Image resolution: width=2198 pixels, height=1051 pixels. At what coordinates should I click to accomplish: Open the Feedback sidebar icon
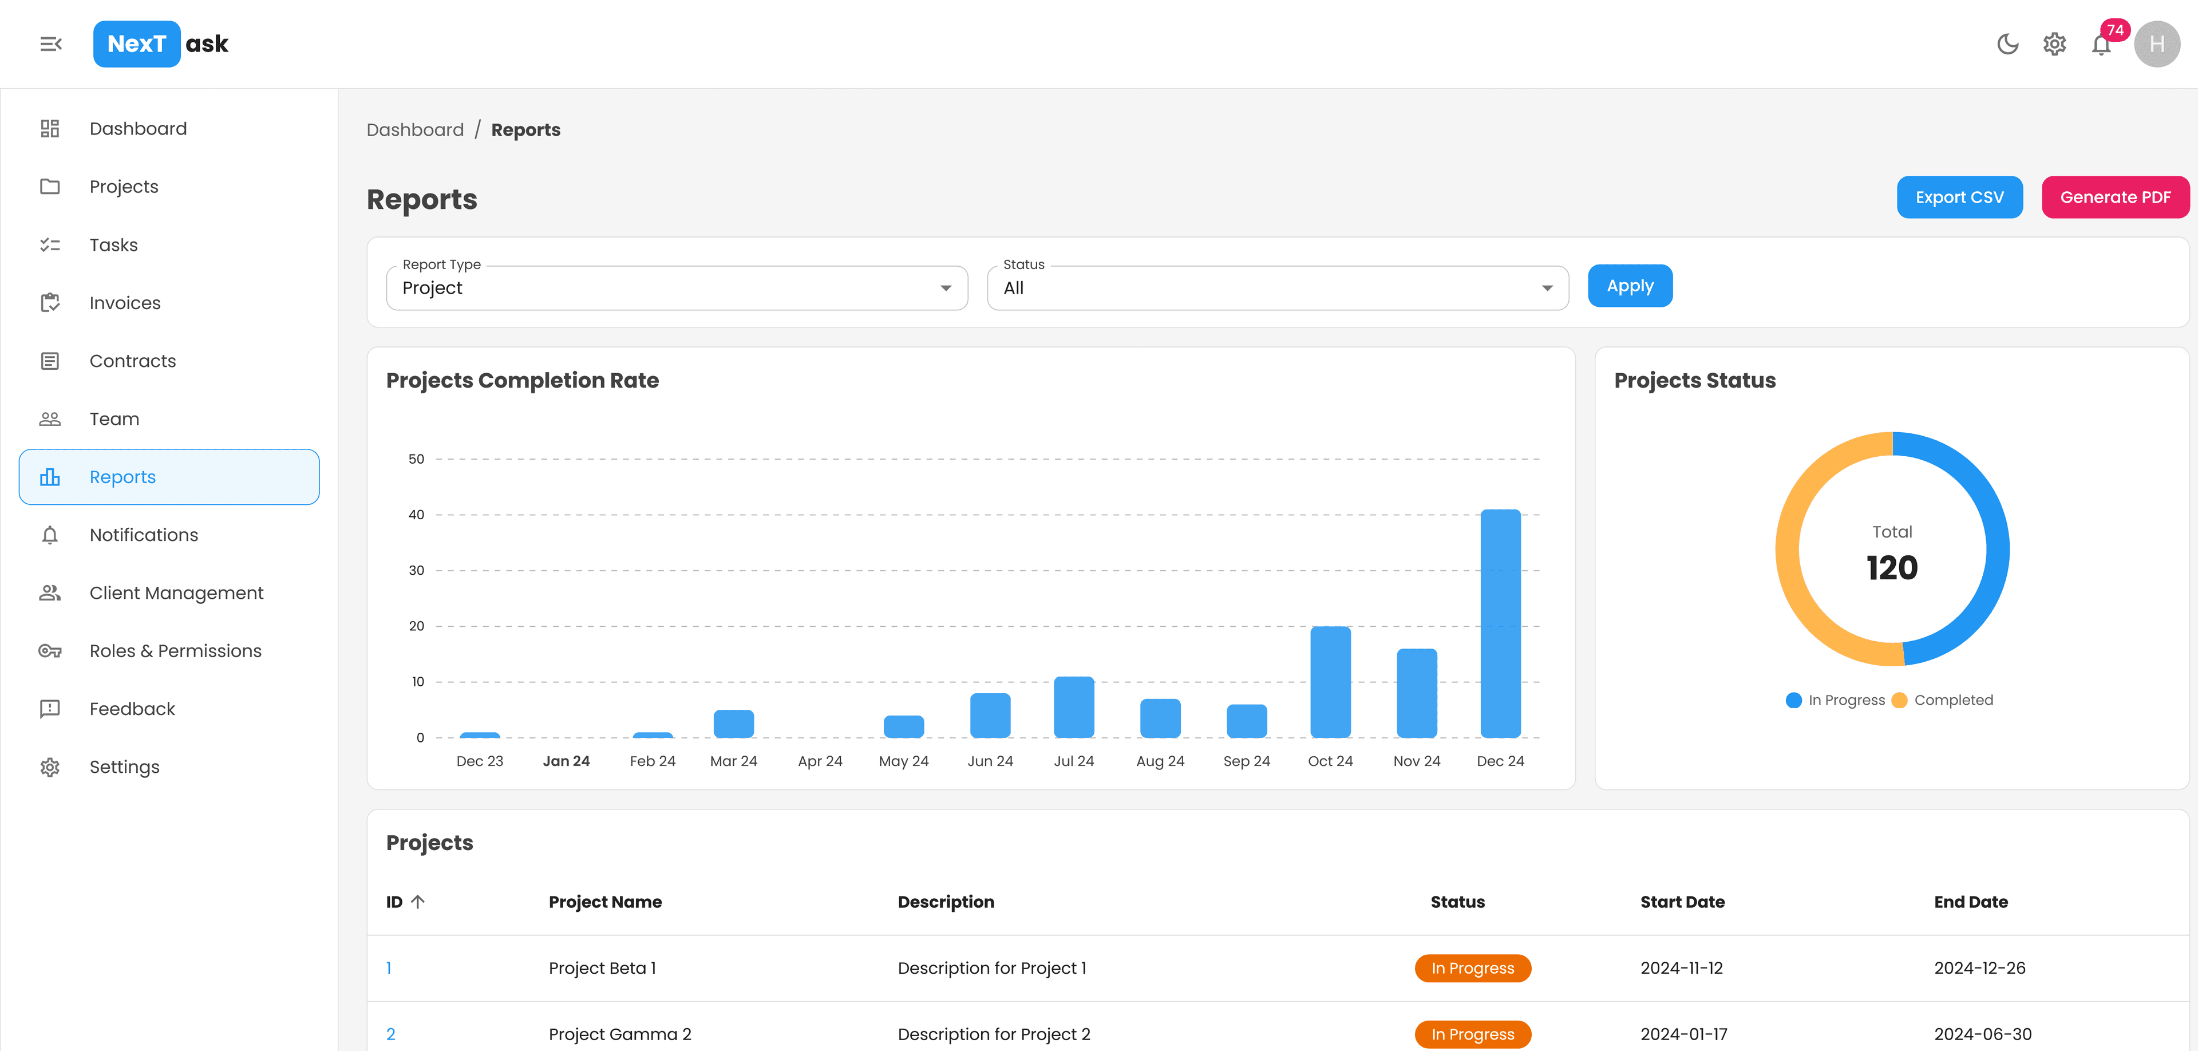[49, 708]
